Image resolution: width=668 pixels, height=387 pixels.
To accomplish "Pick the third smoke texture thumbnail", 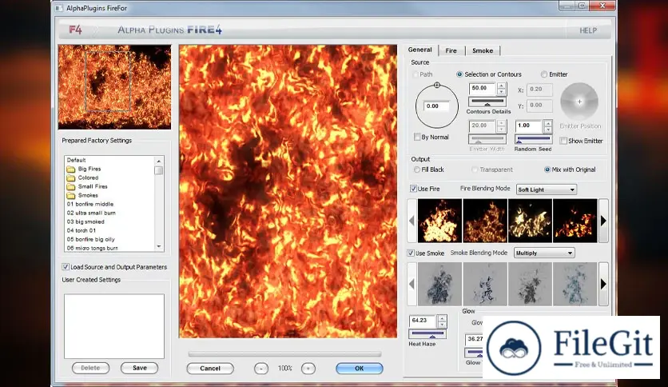I will pos(530,284).
